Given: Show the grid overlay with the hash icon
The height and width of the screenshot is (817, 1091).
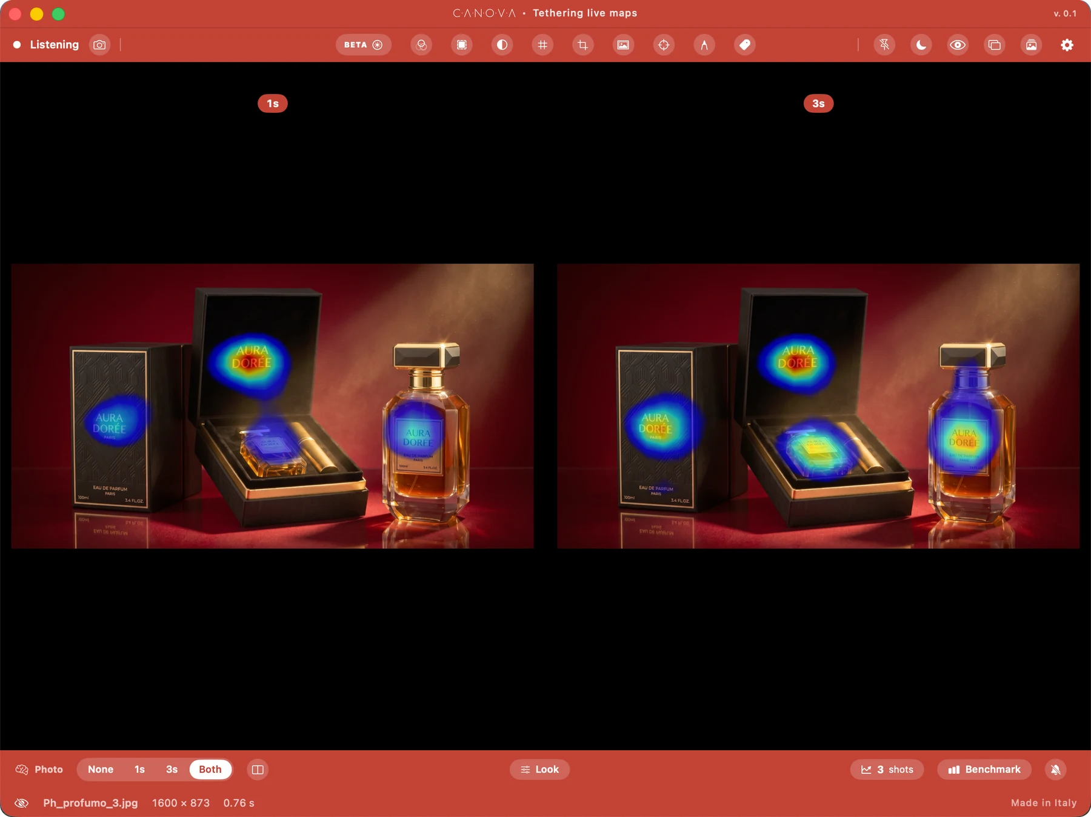Looking at the screenshot, I should coord(542,45).
